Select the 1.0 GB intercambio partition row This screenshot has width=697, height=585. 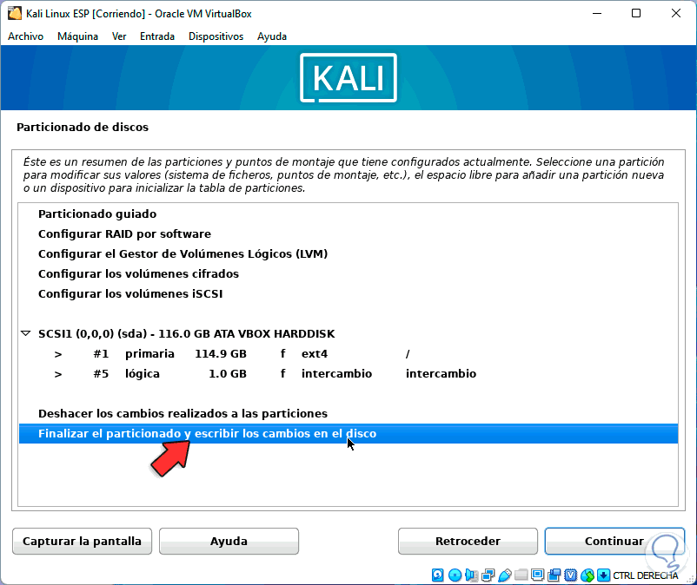tap(348, 374)
